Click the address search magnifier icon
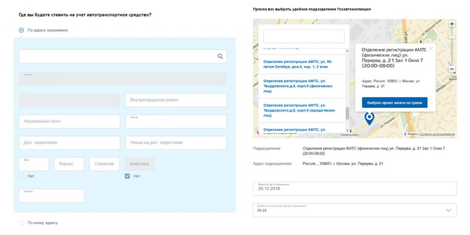Image resolution: width=470 pixels, height=235 pixels. click(220, 56)
